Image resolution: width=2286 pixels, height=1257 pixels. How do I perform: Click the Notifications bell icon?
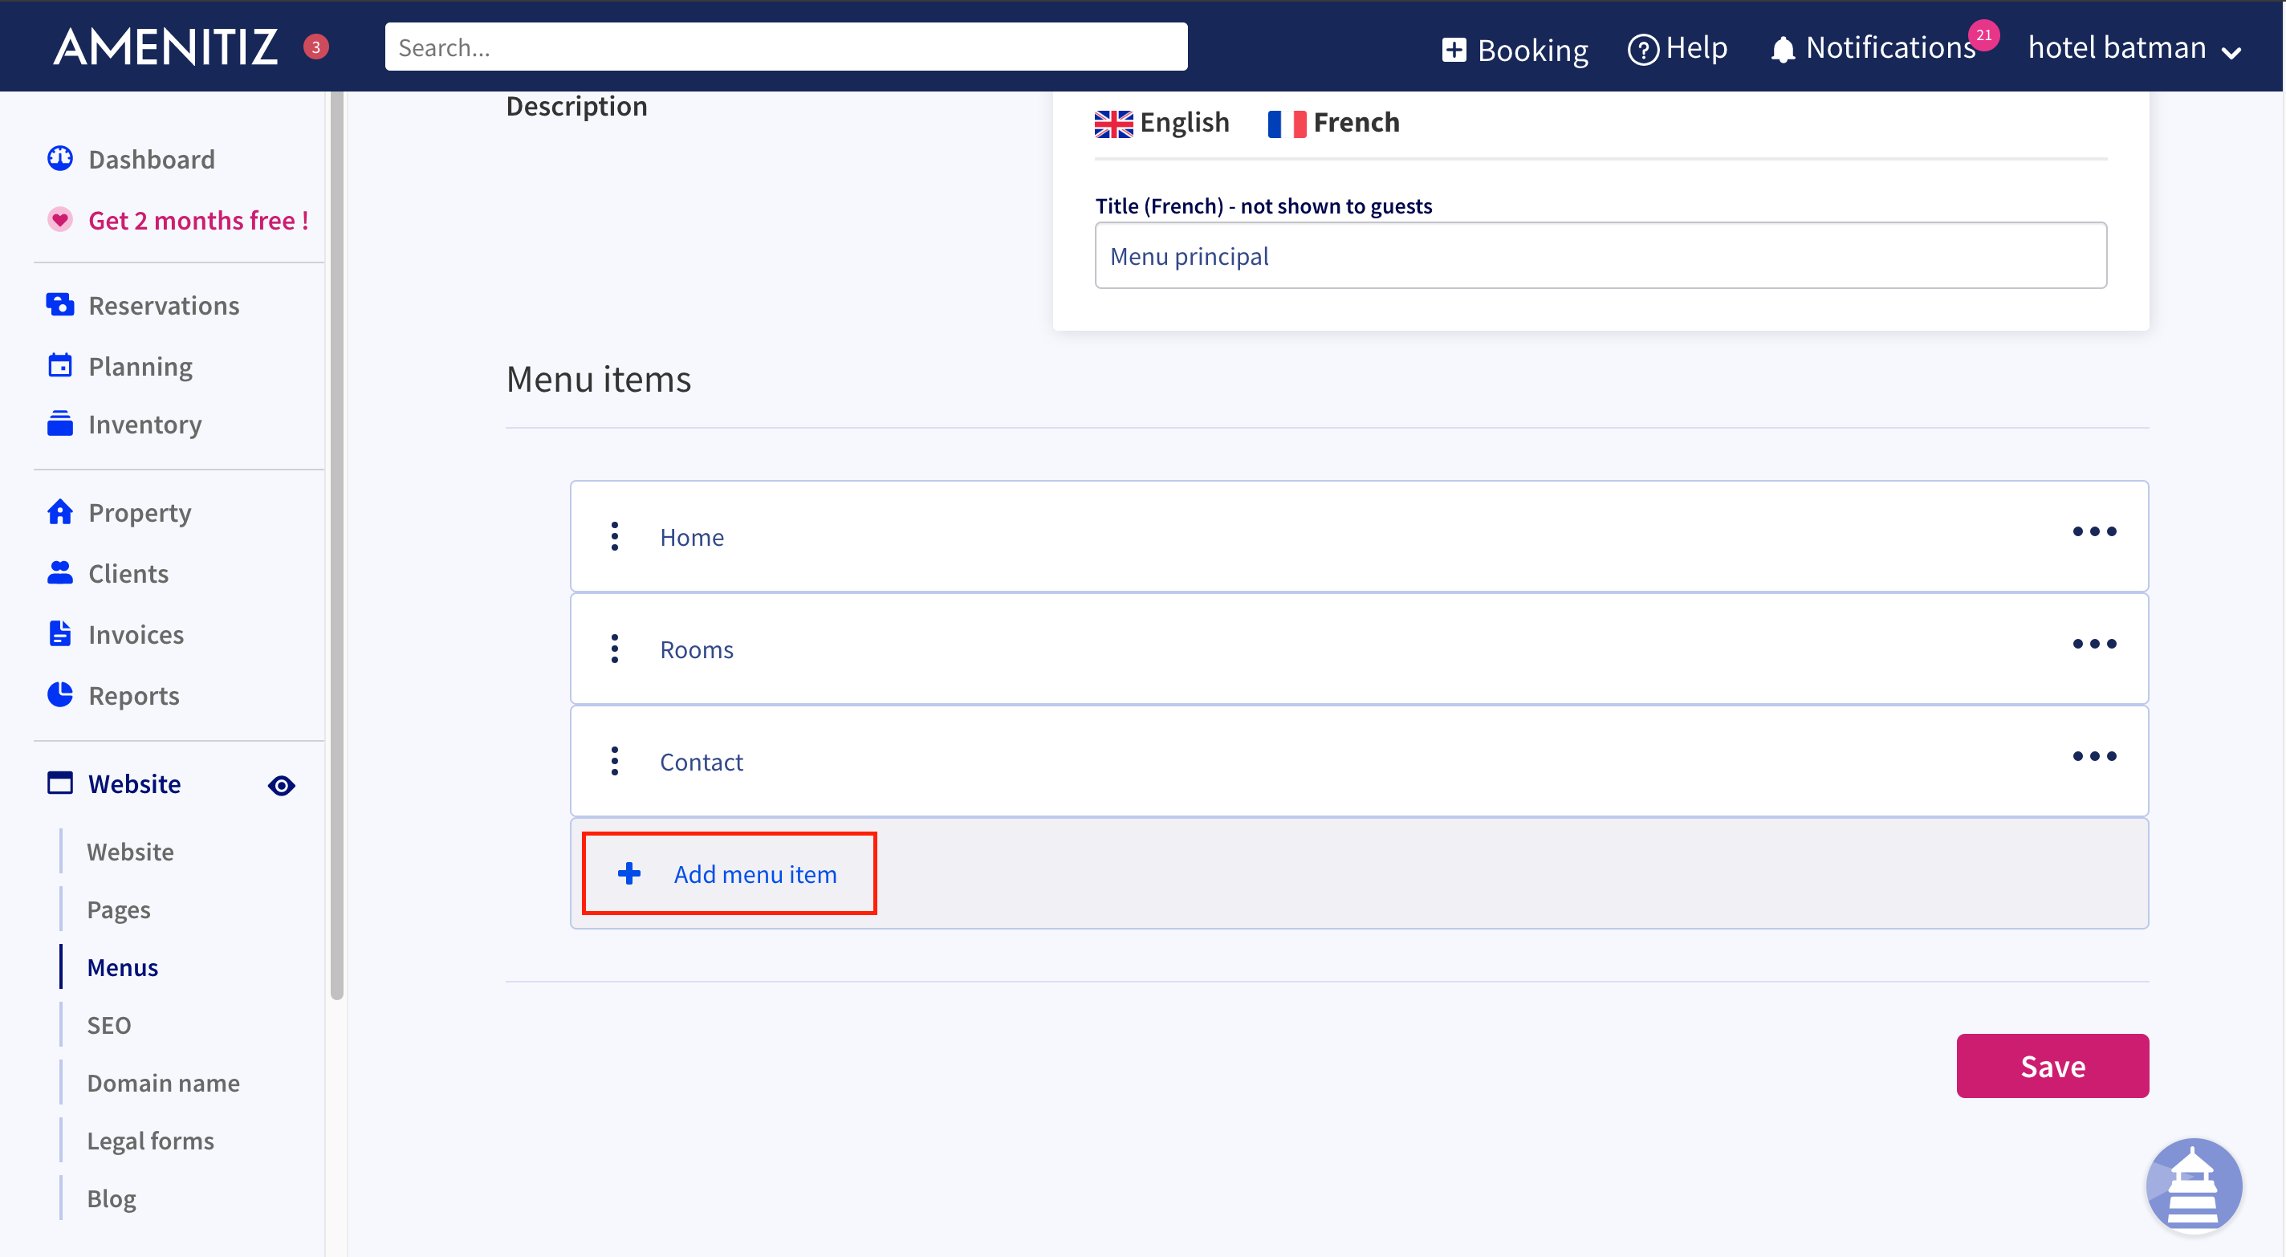coord(1783,50)
